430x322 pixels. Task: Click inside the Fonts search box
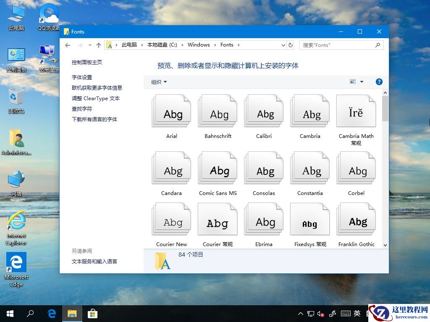pyautogui.click(x=336, y=45)
